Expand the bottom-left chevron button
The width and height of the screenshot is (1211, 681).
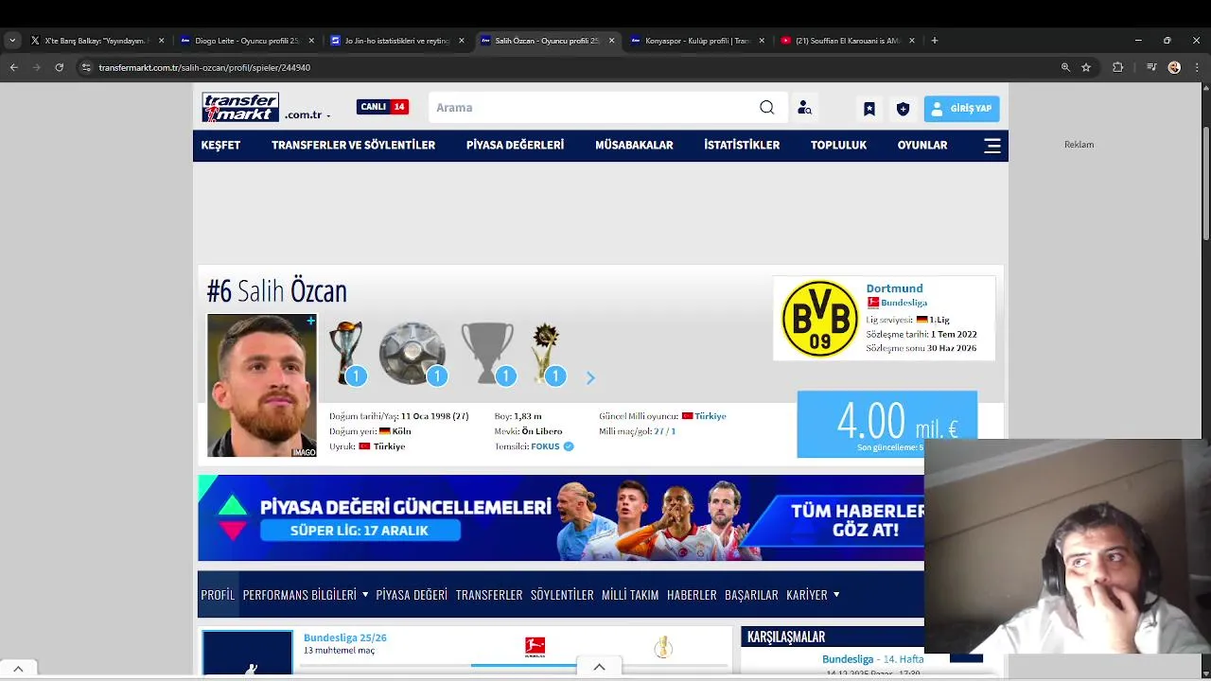(18, 669)
